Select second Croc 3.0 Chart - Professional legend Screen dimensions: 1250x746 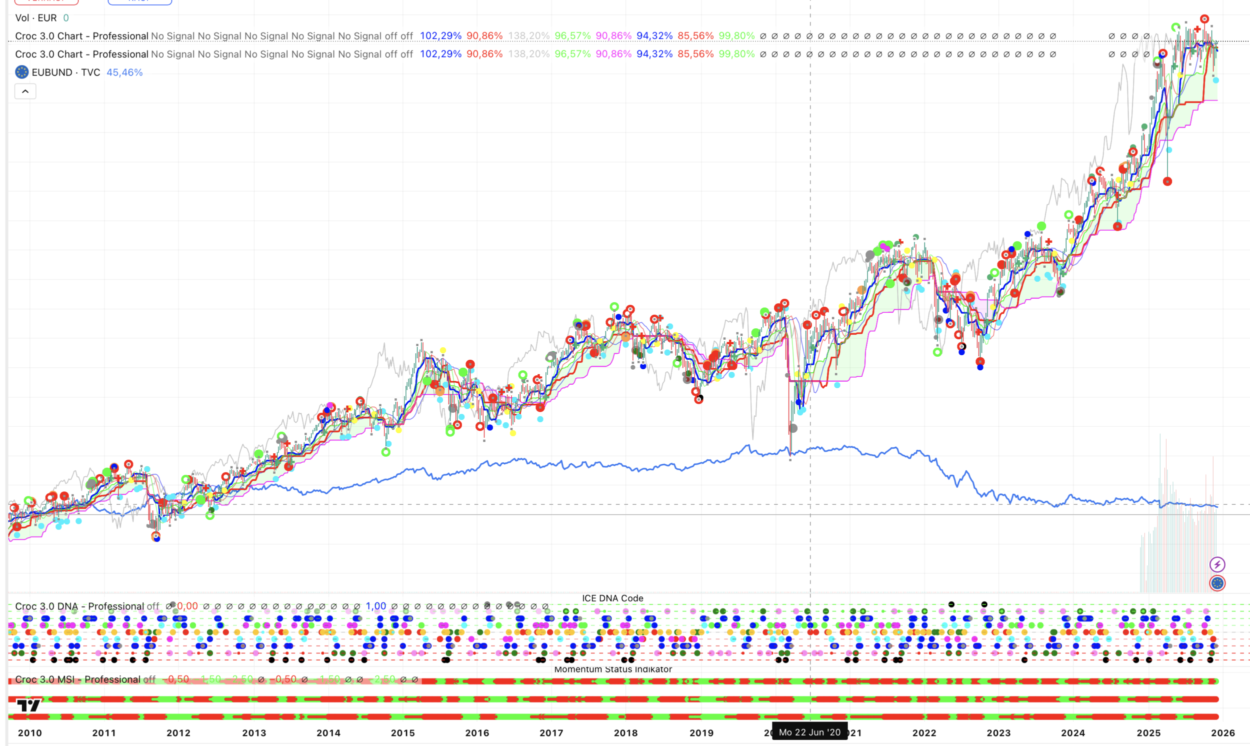[x=81, y=55]
